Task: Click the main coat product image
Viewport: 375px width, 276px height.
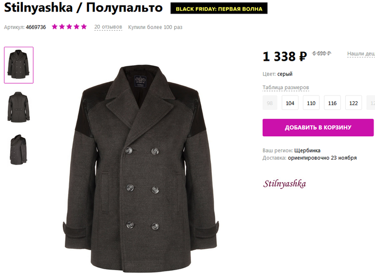Action: pyautogui.click(x=141, y=168)
